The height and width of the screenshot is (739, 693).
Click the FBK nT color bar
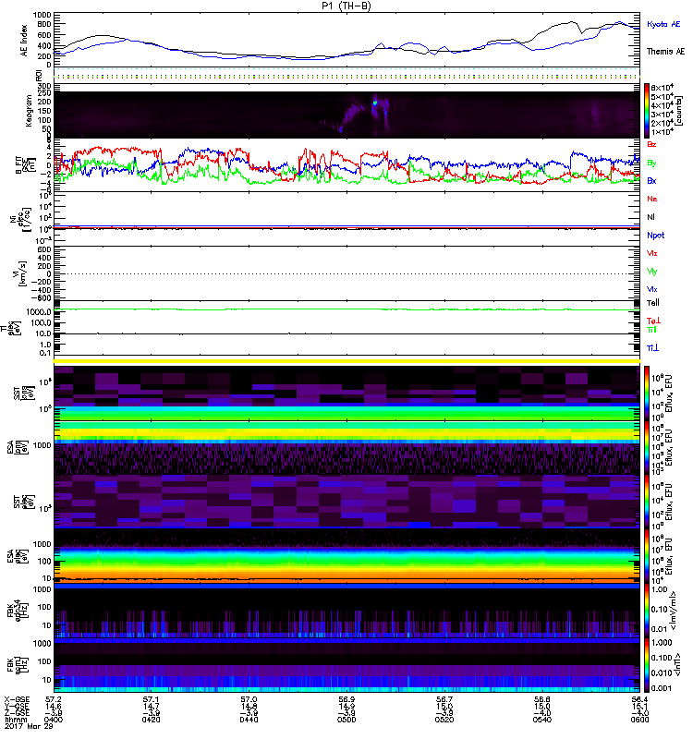[647, 665]
